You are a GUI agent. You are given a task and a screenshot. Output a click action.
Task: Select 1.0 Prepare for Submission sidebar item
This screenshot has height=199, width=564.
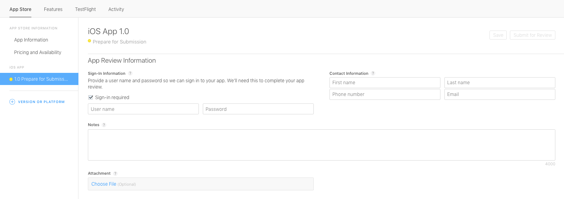coord(39,79)
